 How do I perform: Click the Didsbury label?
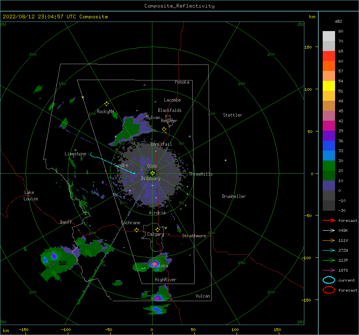pos(150,178)
